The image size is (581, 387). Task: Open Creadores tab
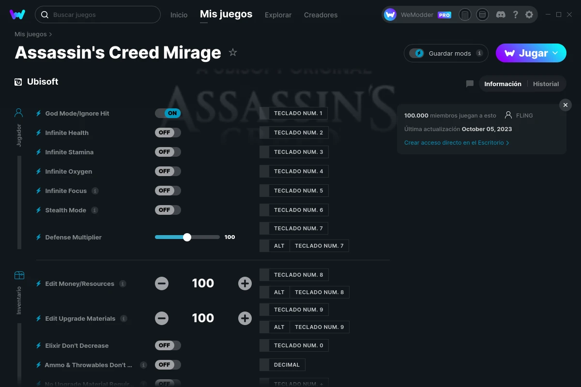coord(321,15)
